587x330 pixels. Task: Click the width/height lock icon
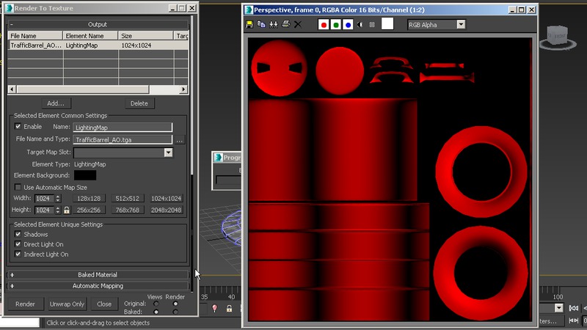point(67,210)
